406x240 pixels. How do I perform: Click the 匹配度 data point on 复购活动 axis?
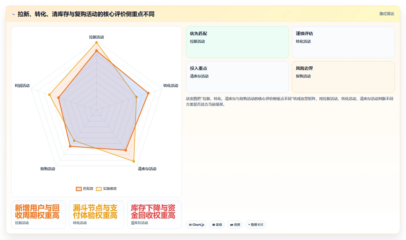[x=70, y=147]
